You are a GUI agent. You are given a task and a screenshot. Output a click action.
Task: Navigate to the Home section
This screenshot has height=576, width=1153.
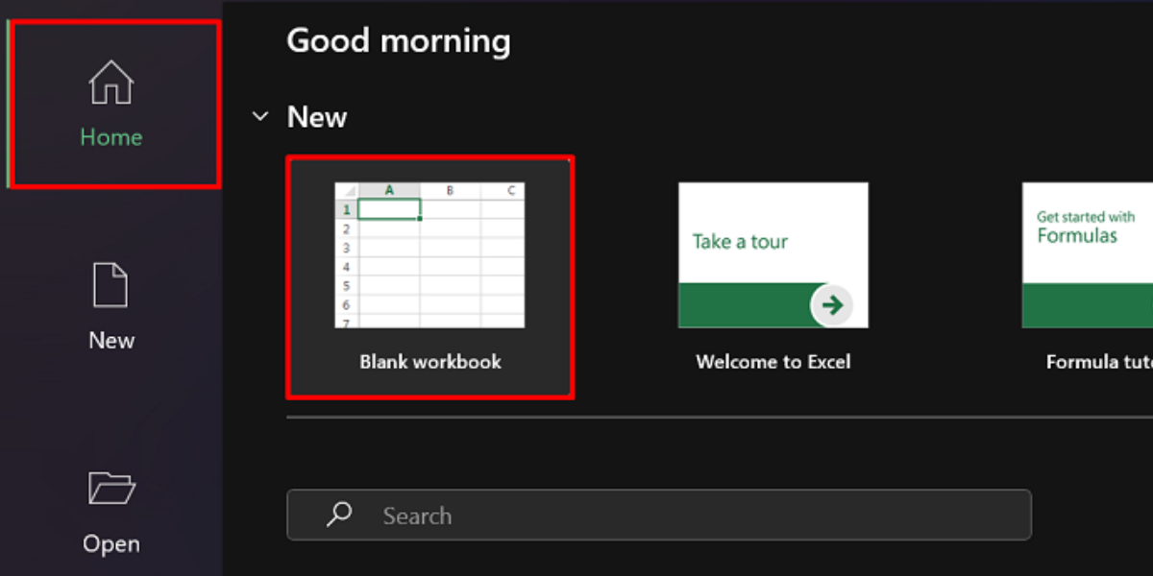coord(110,106)
